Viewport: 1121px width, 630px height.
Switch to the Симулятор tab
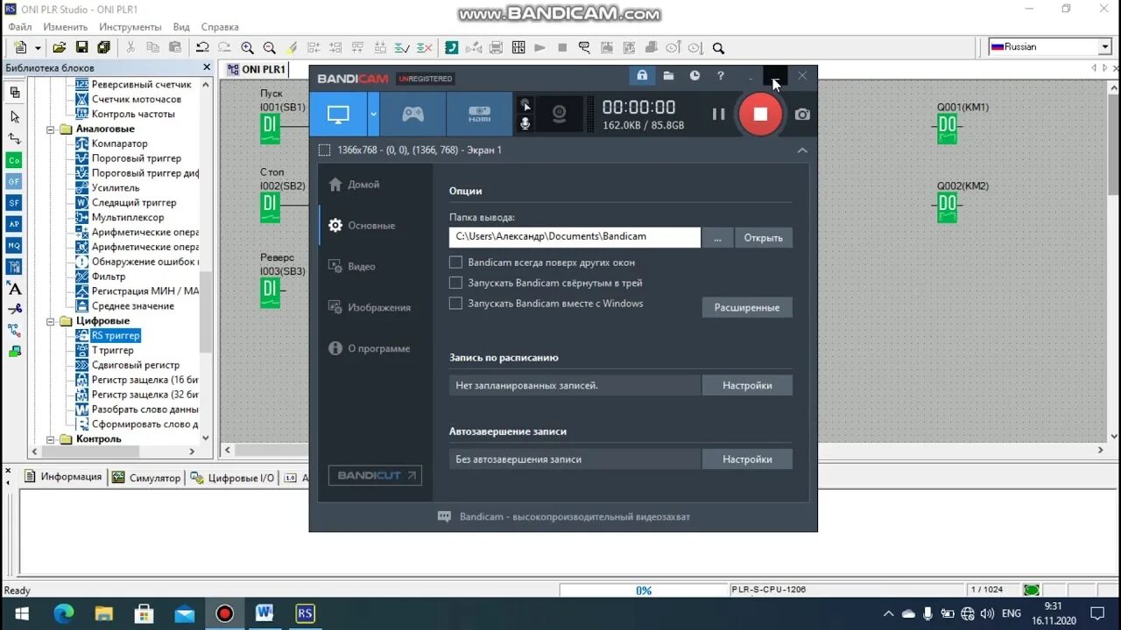(145, 478)
